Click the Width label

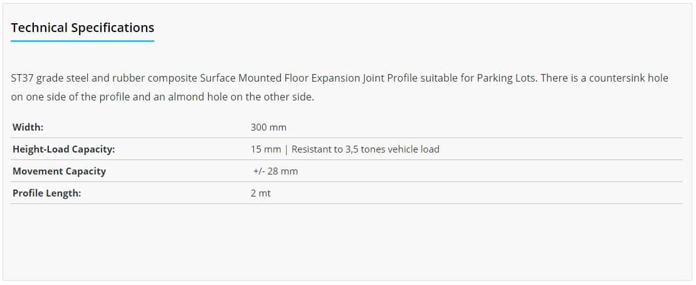click(28, 127)
